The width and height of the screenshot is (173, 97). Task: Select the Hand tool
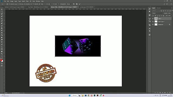pyautogui.click(x=2, y=51)
